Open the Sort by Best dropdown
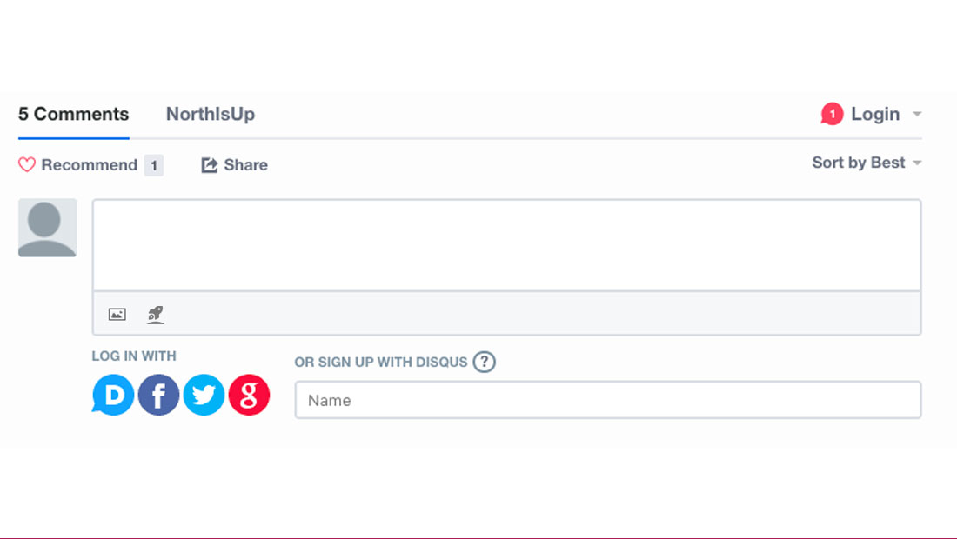 867,163
